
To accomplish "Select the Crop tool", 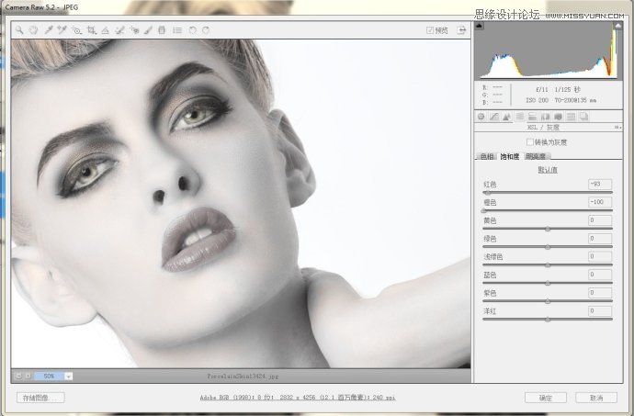I will tap(92, 30).
